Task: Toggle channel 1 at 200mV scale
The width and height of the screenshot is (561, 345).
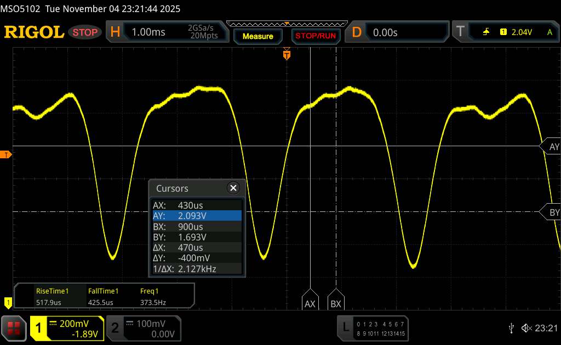Action: tap(67, 328)
